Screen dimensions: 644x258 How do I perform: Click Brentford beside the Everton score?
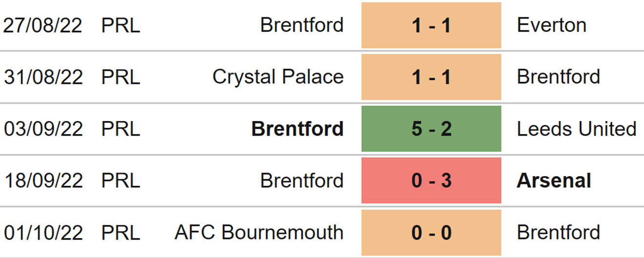pyautogui.click(x=302, y=25)
